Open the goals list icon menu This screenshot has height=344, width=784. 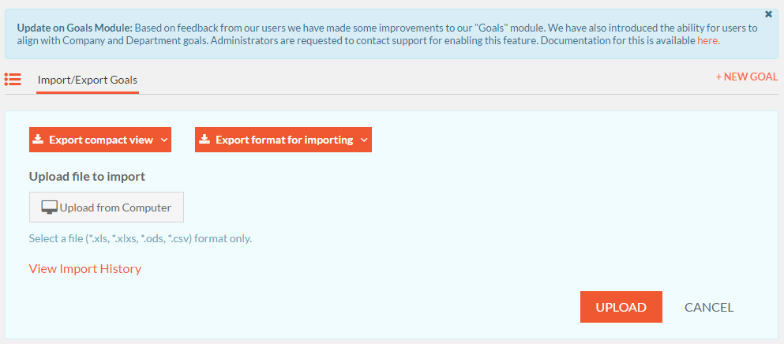[13, 79]
